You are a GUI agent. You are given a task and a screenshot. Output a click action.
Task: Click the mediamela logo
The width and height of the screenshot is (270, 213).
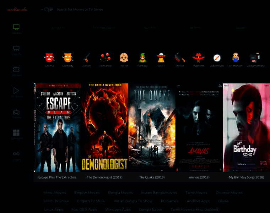(17, 10)
